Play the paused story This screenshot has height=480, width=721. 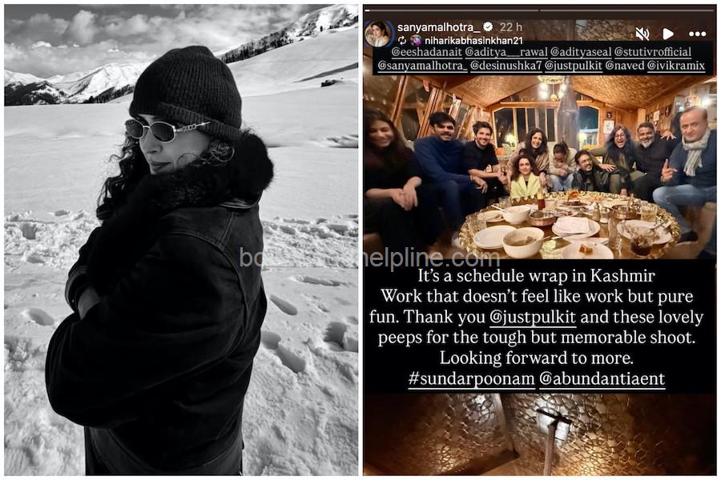pyautogui.click(x=668, y=34)
